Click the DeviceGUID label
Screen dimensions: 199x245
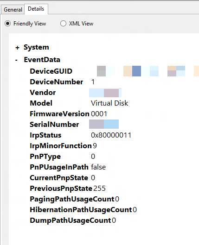(51, 71)
